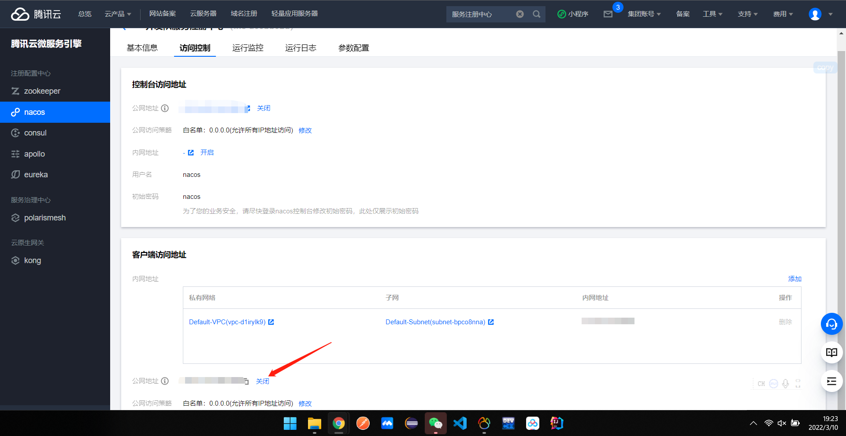
Task: Launch VS Code from the taskbar
Action: [460, 423]
